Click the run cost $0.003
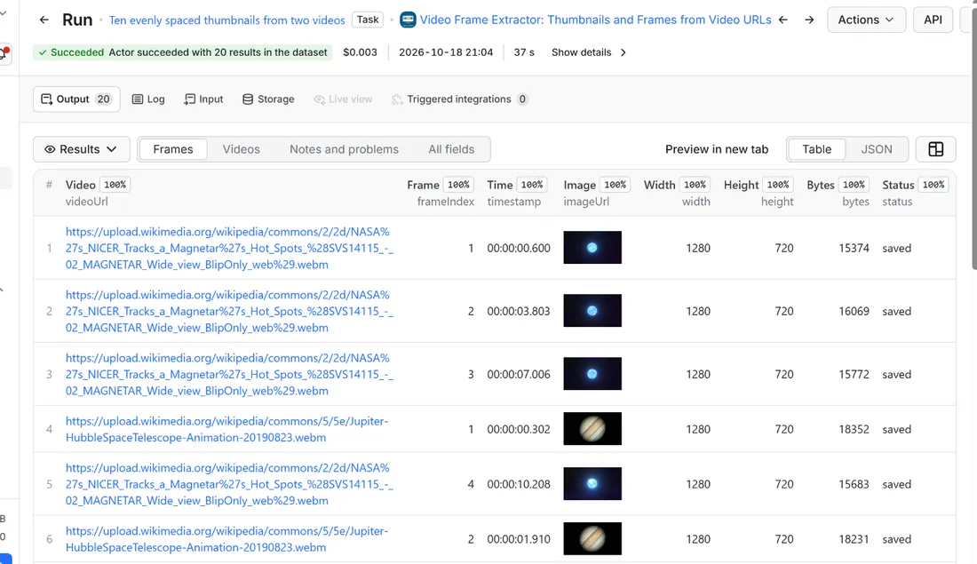Viewport: 977px width, 564px height. 360,52
